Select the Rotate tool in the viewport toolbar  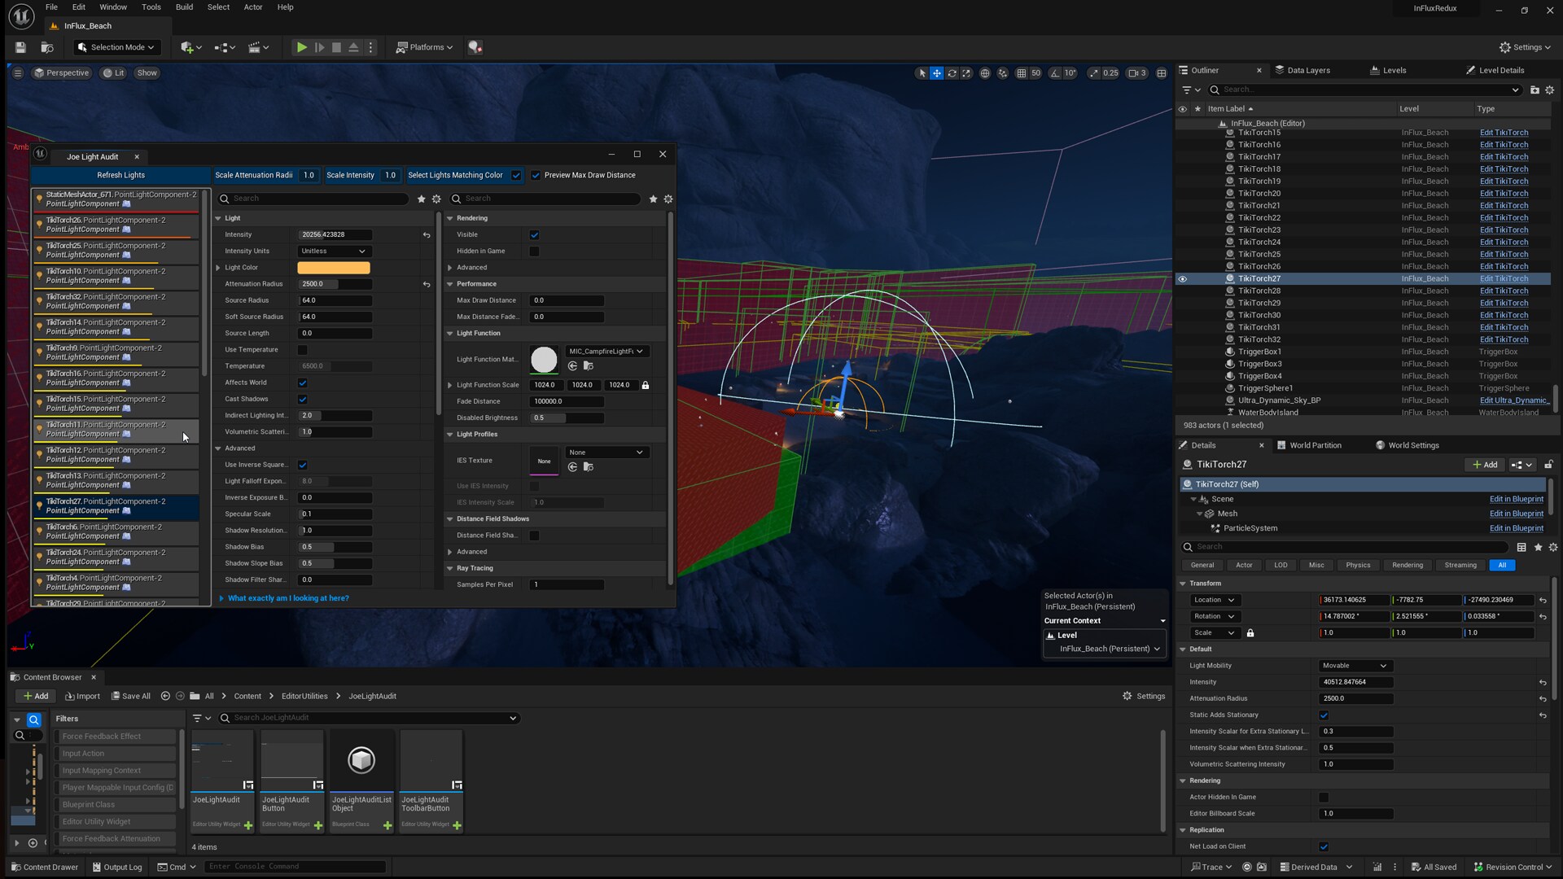click(952, 73)
